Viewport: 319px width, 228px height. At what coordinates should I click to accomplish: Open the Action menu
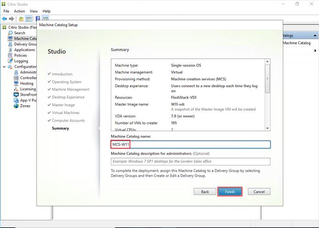19,11
